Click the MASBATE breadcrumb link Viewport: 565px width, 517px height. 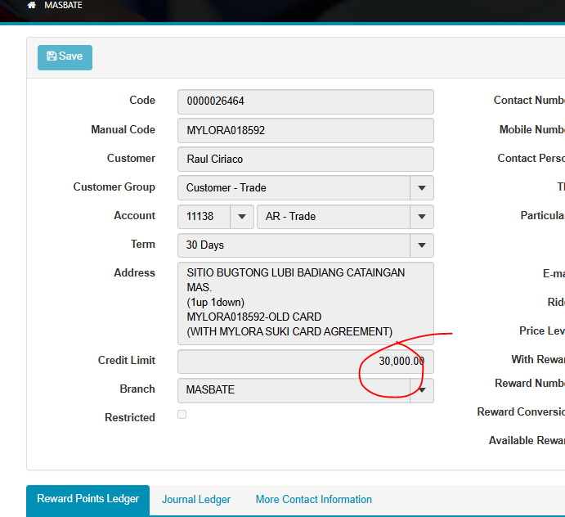63,5
